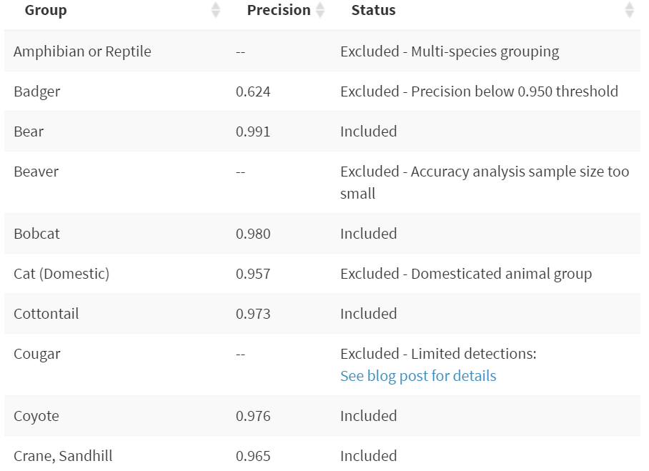Click the Crane, Sandhill group name

63,456
